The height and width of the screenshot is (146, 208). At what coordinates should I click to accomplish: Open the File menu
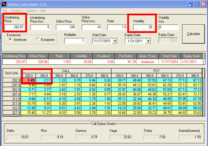[x=5, y=11]
